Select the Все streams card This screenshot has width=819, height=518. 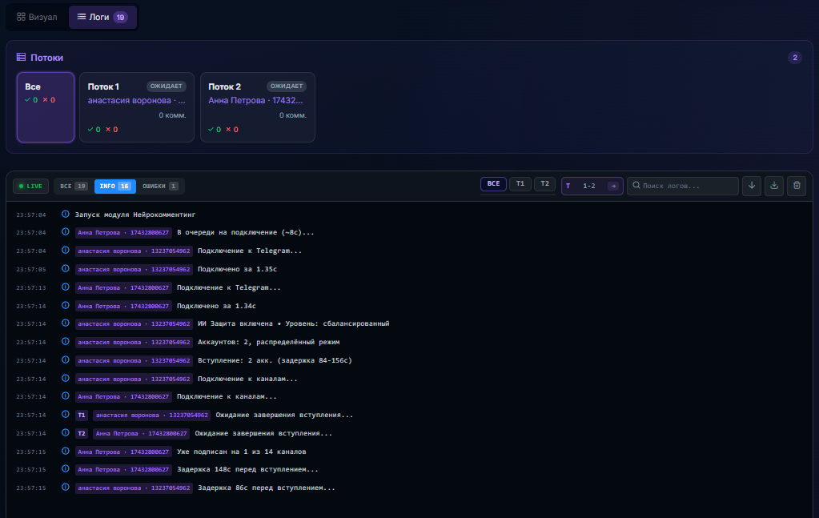point(46,107)
